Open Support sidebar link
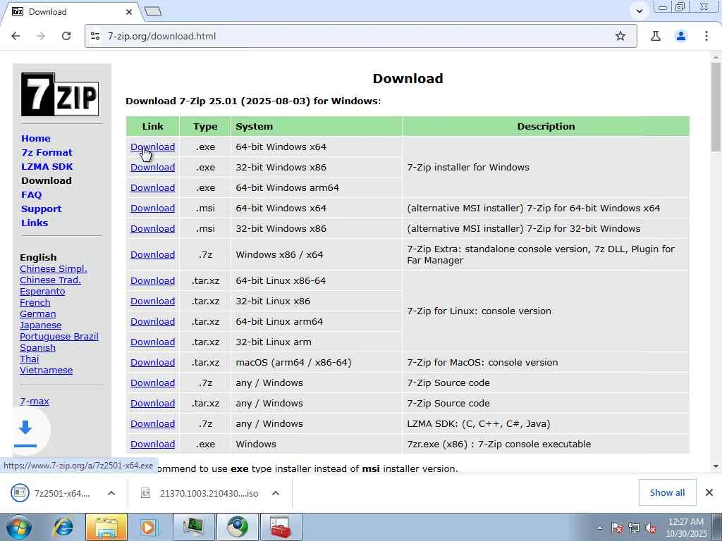The image size is (722, 541). coord(42,209)
